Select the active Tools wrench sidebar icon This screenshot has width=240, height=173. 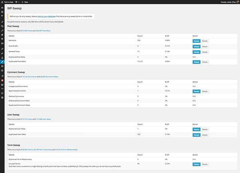click(2, 61)
